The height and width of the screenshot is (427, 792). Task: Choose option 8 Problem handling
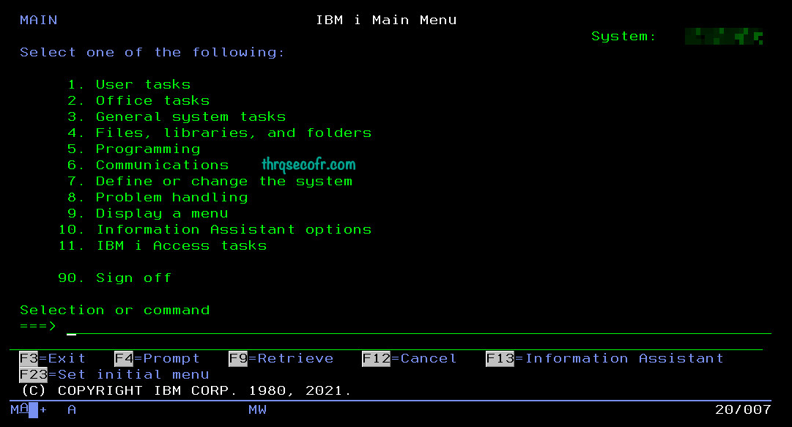click(158, 197)
